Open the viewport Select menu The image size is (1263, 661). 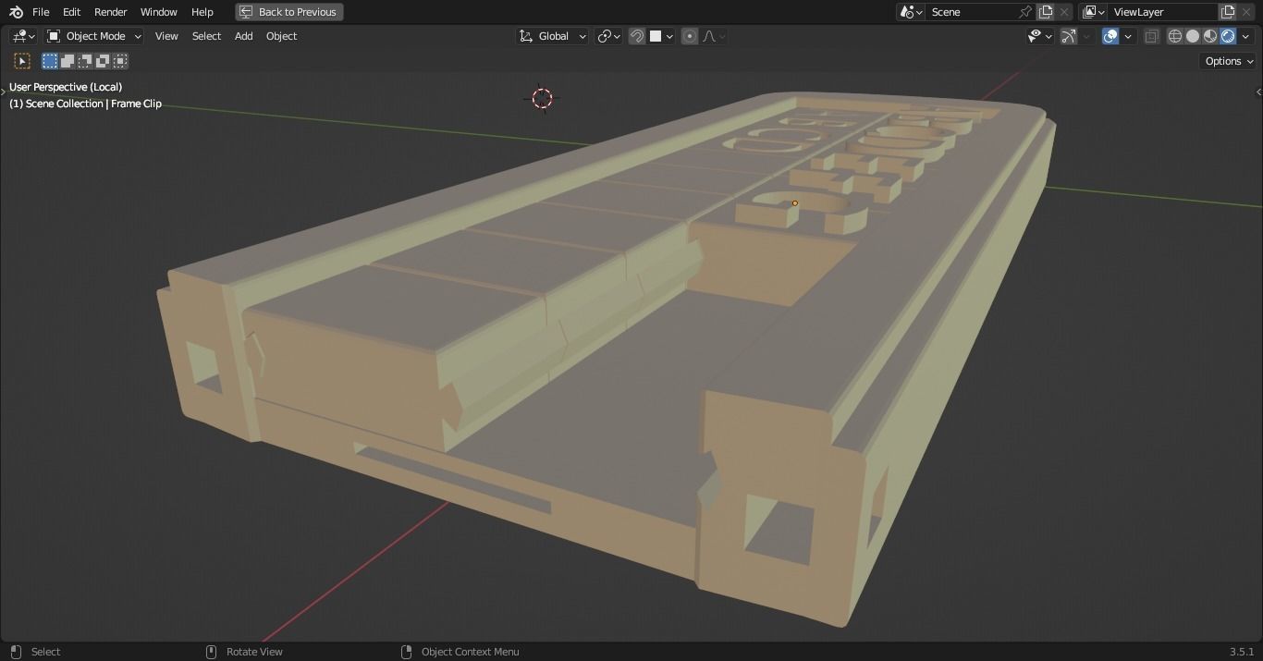click(206, 36)
